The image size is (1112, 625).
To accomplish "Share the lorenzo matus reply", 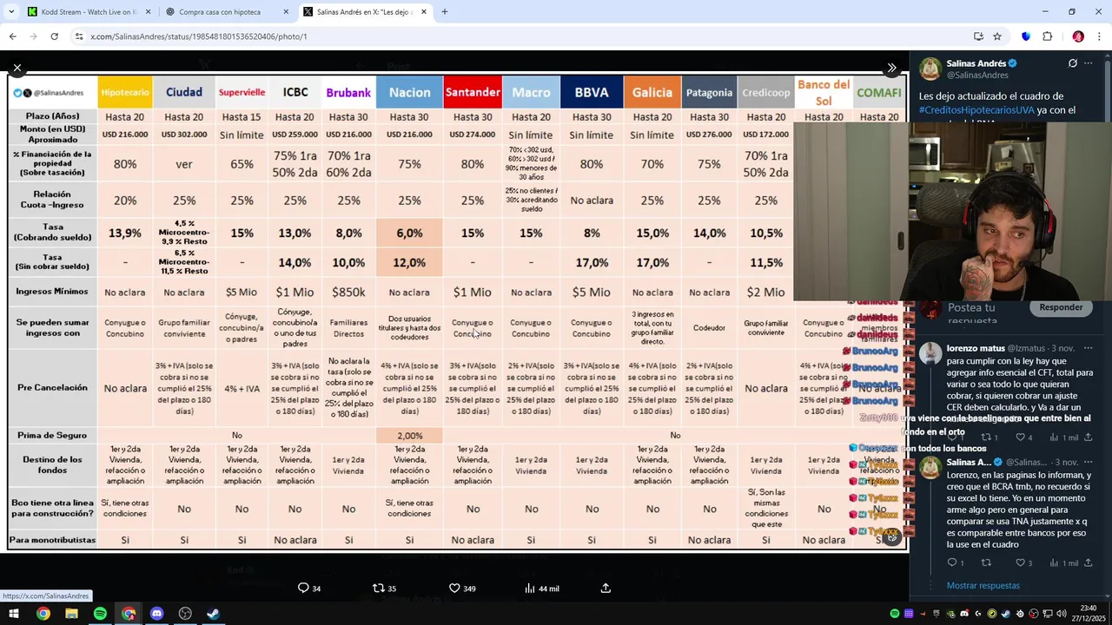I will pos(1089,437).
